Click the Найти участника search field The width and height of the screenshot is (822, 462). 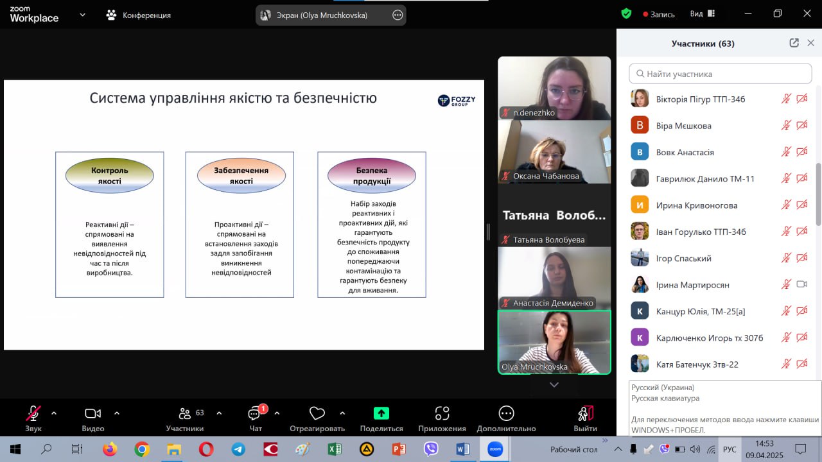tap(721, 74)
